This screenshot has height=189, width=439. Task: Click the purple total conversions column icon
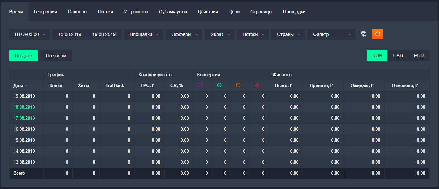pos(200,85)
